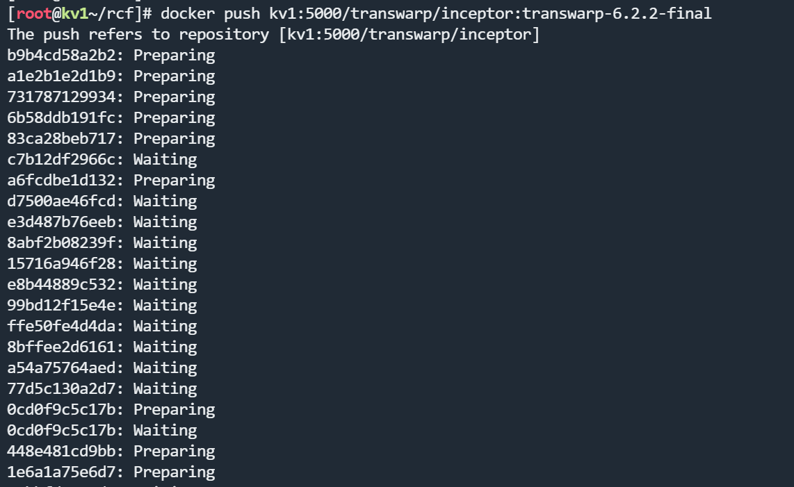Click layer ID e3d487b76eeb
The height and width of the screenshot is (487, 794).
click(x=65, y=222)
